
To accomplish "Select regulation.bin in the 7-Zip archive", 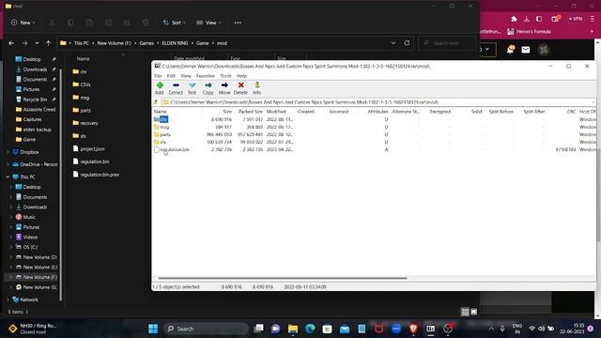I will (175, 149).
